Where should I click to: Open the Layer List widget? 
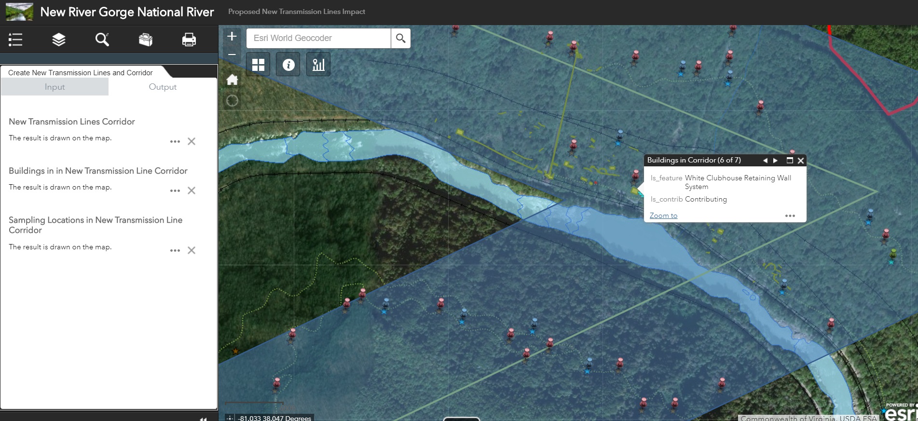point(59,40)
